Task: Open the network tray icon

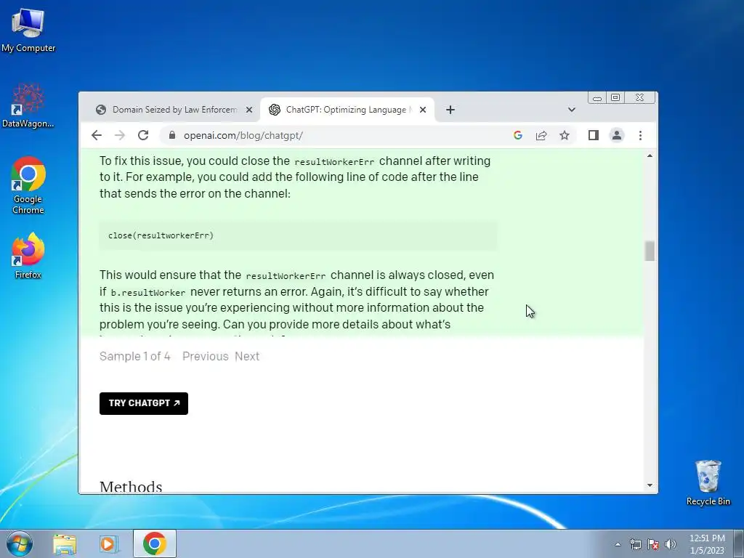Action: tap(635, 544)
